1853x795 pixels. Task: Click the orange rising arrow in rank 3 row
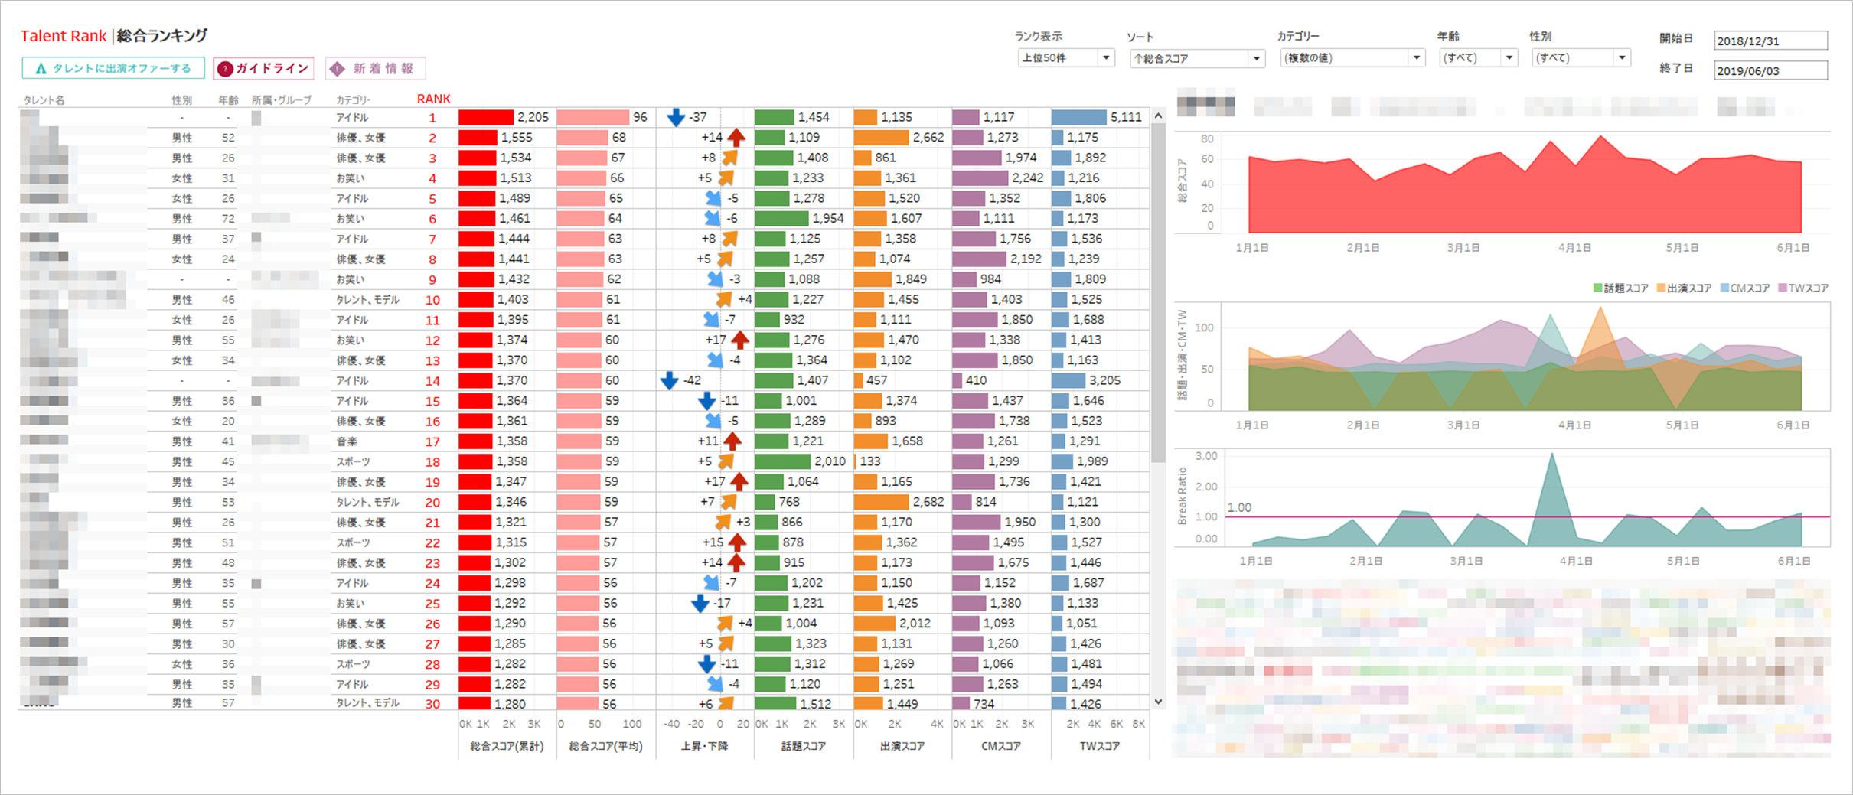(729, 158)
